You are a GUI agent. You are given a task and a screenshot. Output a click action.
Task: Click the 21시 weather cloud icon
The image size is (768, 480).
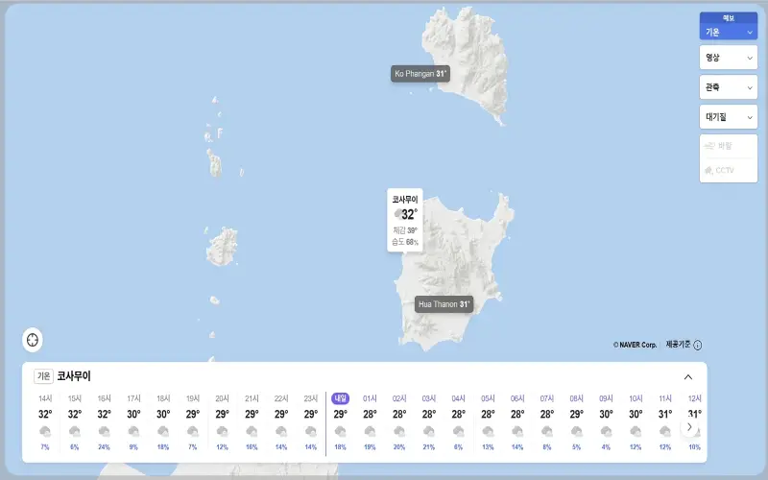[x=252, y=431]
